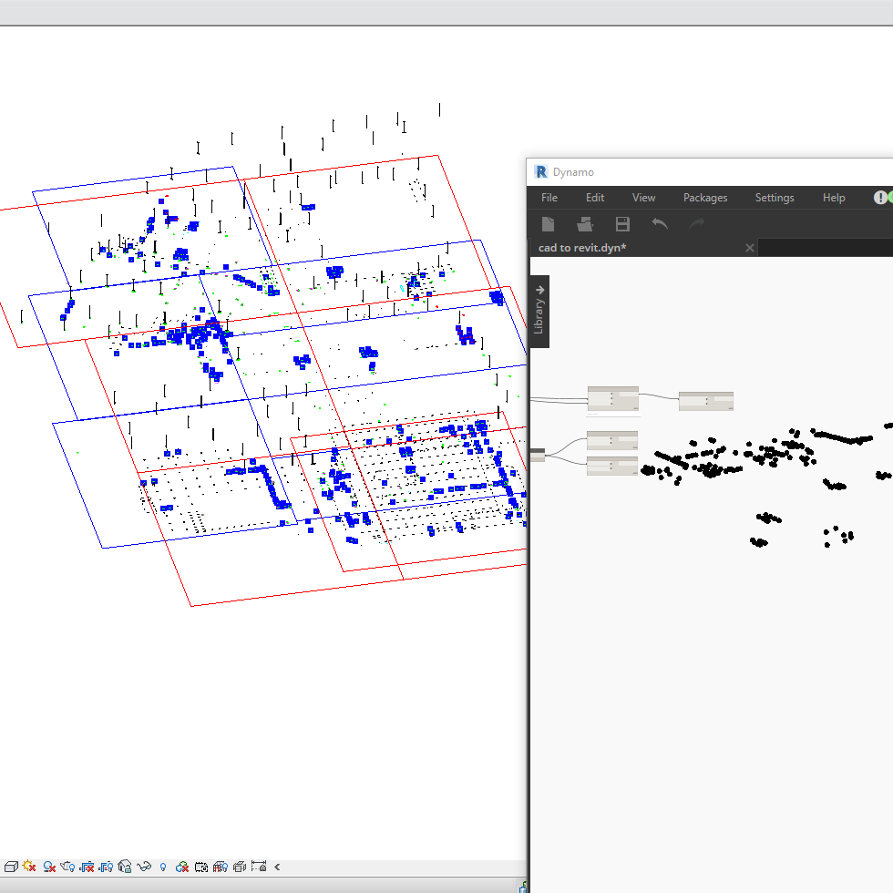Create a new Dynamo file

[549, 223]
